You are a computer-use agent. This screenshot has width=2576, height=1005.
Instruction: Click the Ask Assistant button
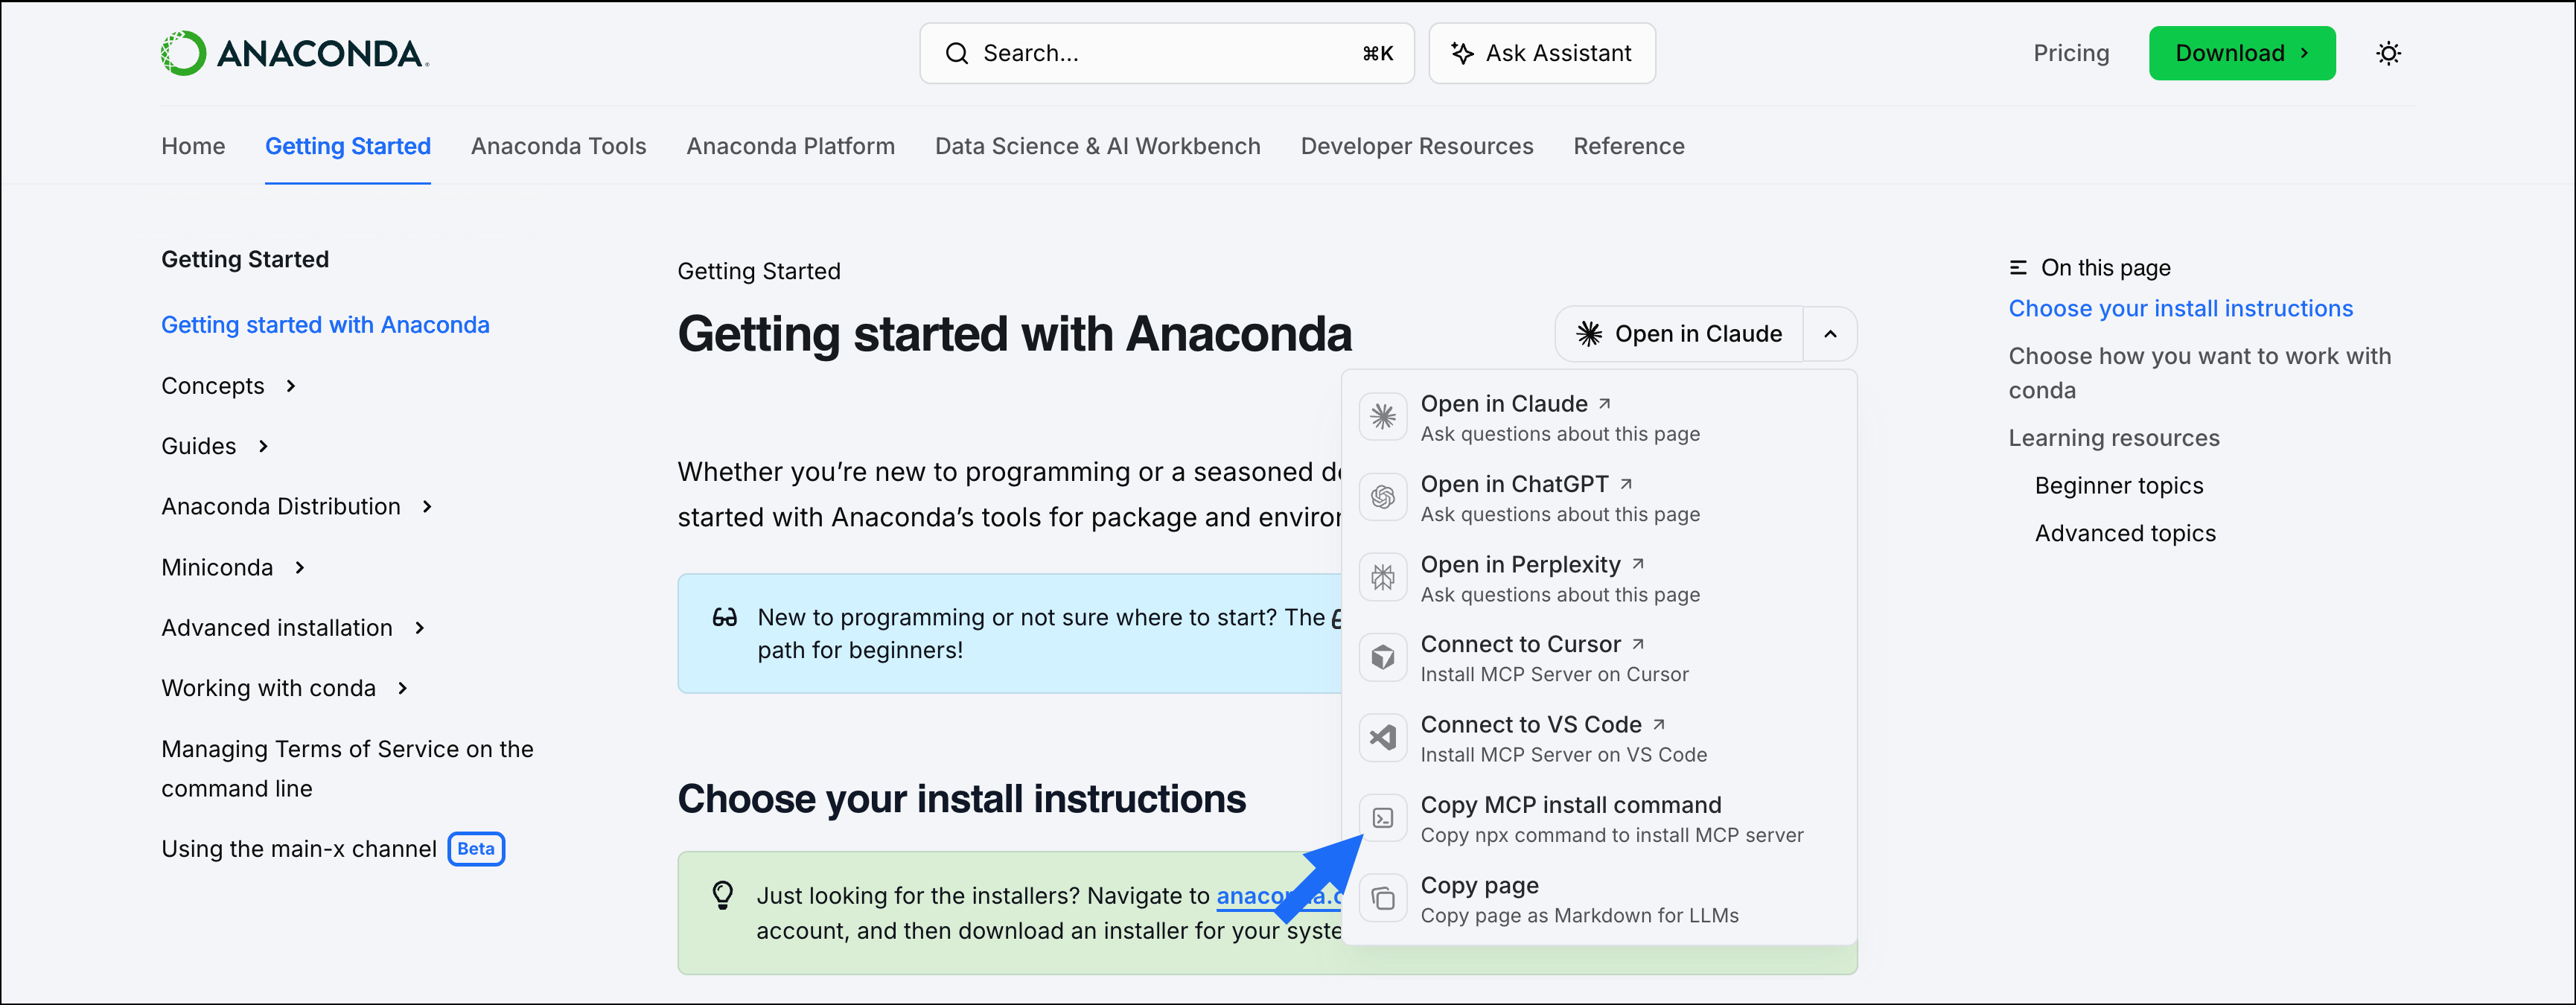click(1541, 53)
